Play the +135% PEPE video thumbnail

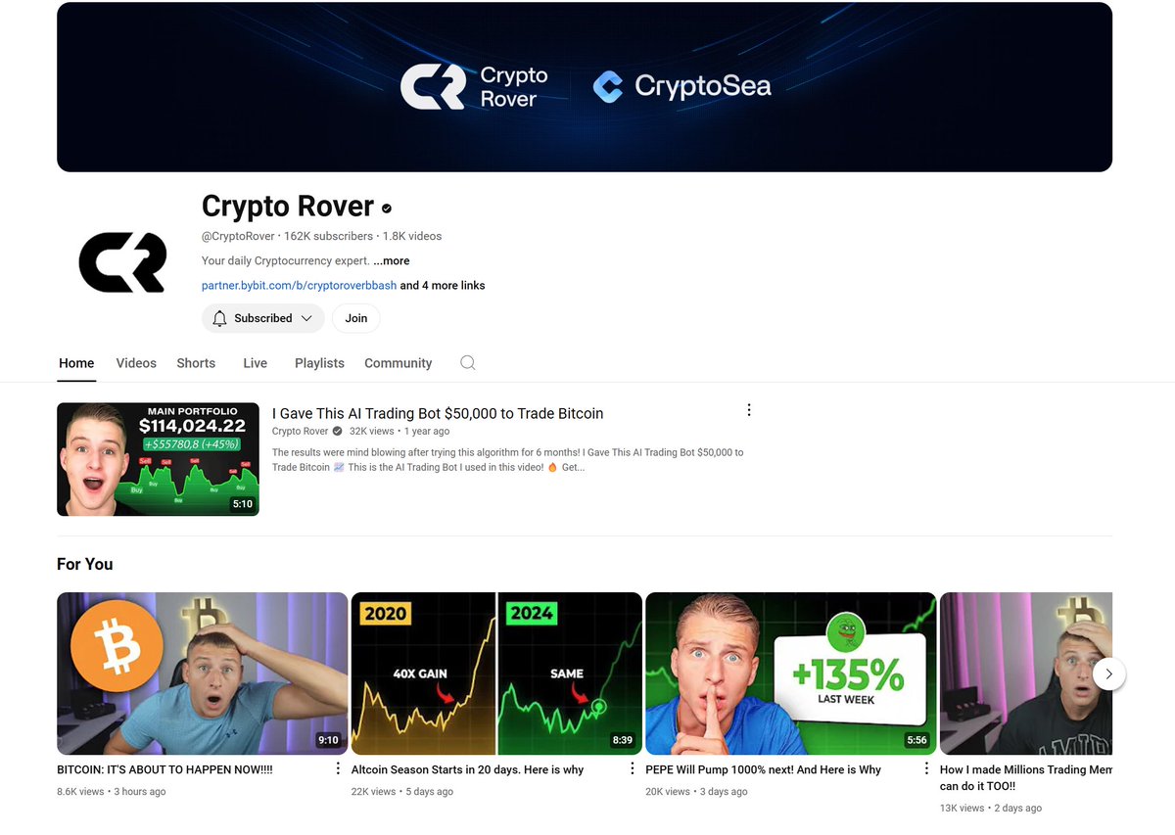point(791,673)
